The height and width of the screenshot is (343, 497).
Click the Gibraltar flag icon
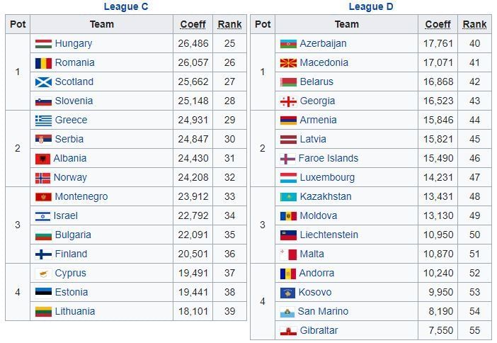click(x=288, y=331)
